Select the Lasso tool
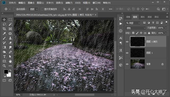This screenshot has width=170, height=97. (4, 24)
